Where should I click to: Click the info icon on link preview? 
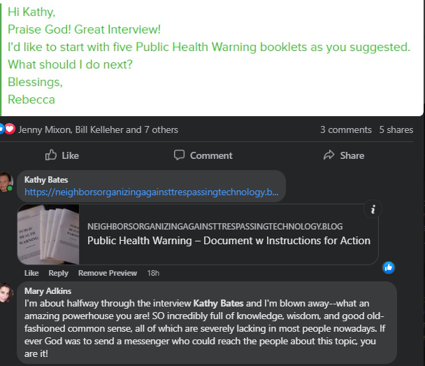(x=373, y=209)
